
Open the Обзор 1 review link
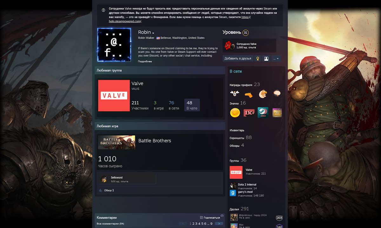109,190
